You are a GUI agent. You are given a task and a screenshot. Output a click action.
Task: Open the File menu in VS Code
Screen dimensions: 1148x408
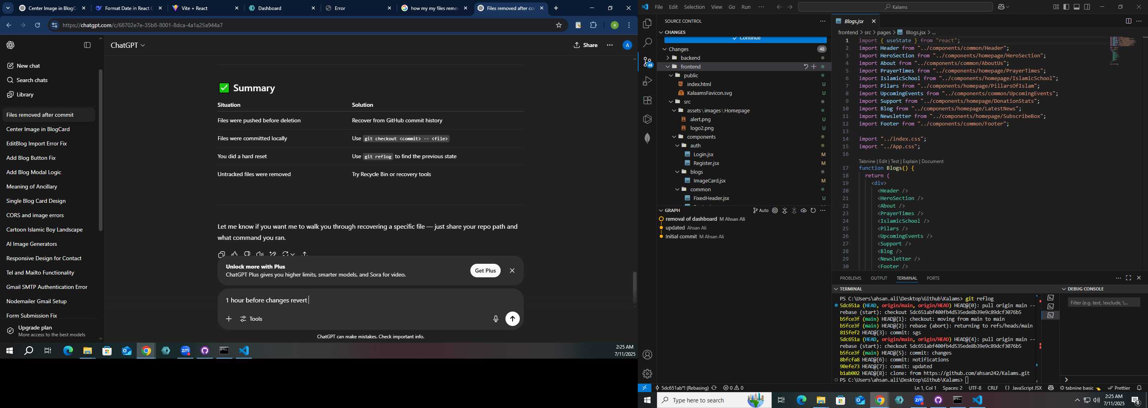click(658, 7)
